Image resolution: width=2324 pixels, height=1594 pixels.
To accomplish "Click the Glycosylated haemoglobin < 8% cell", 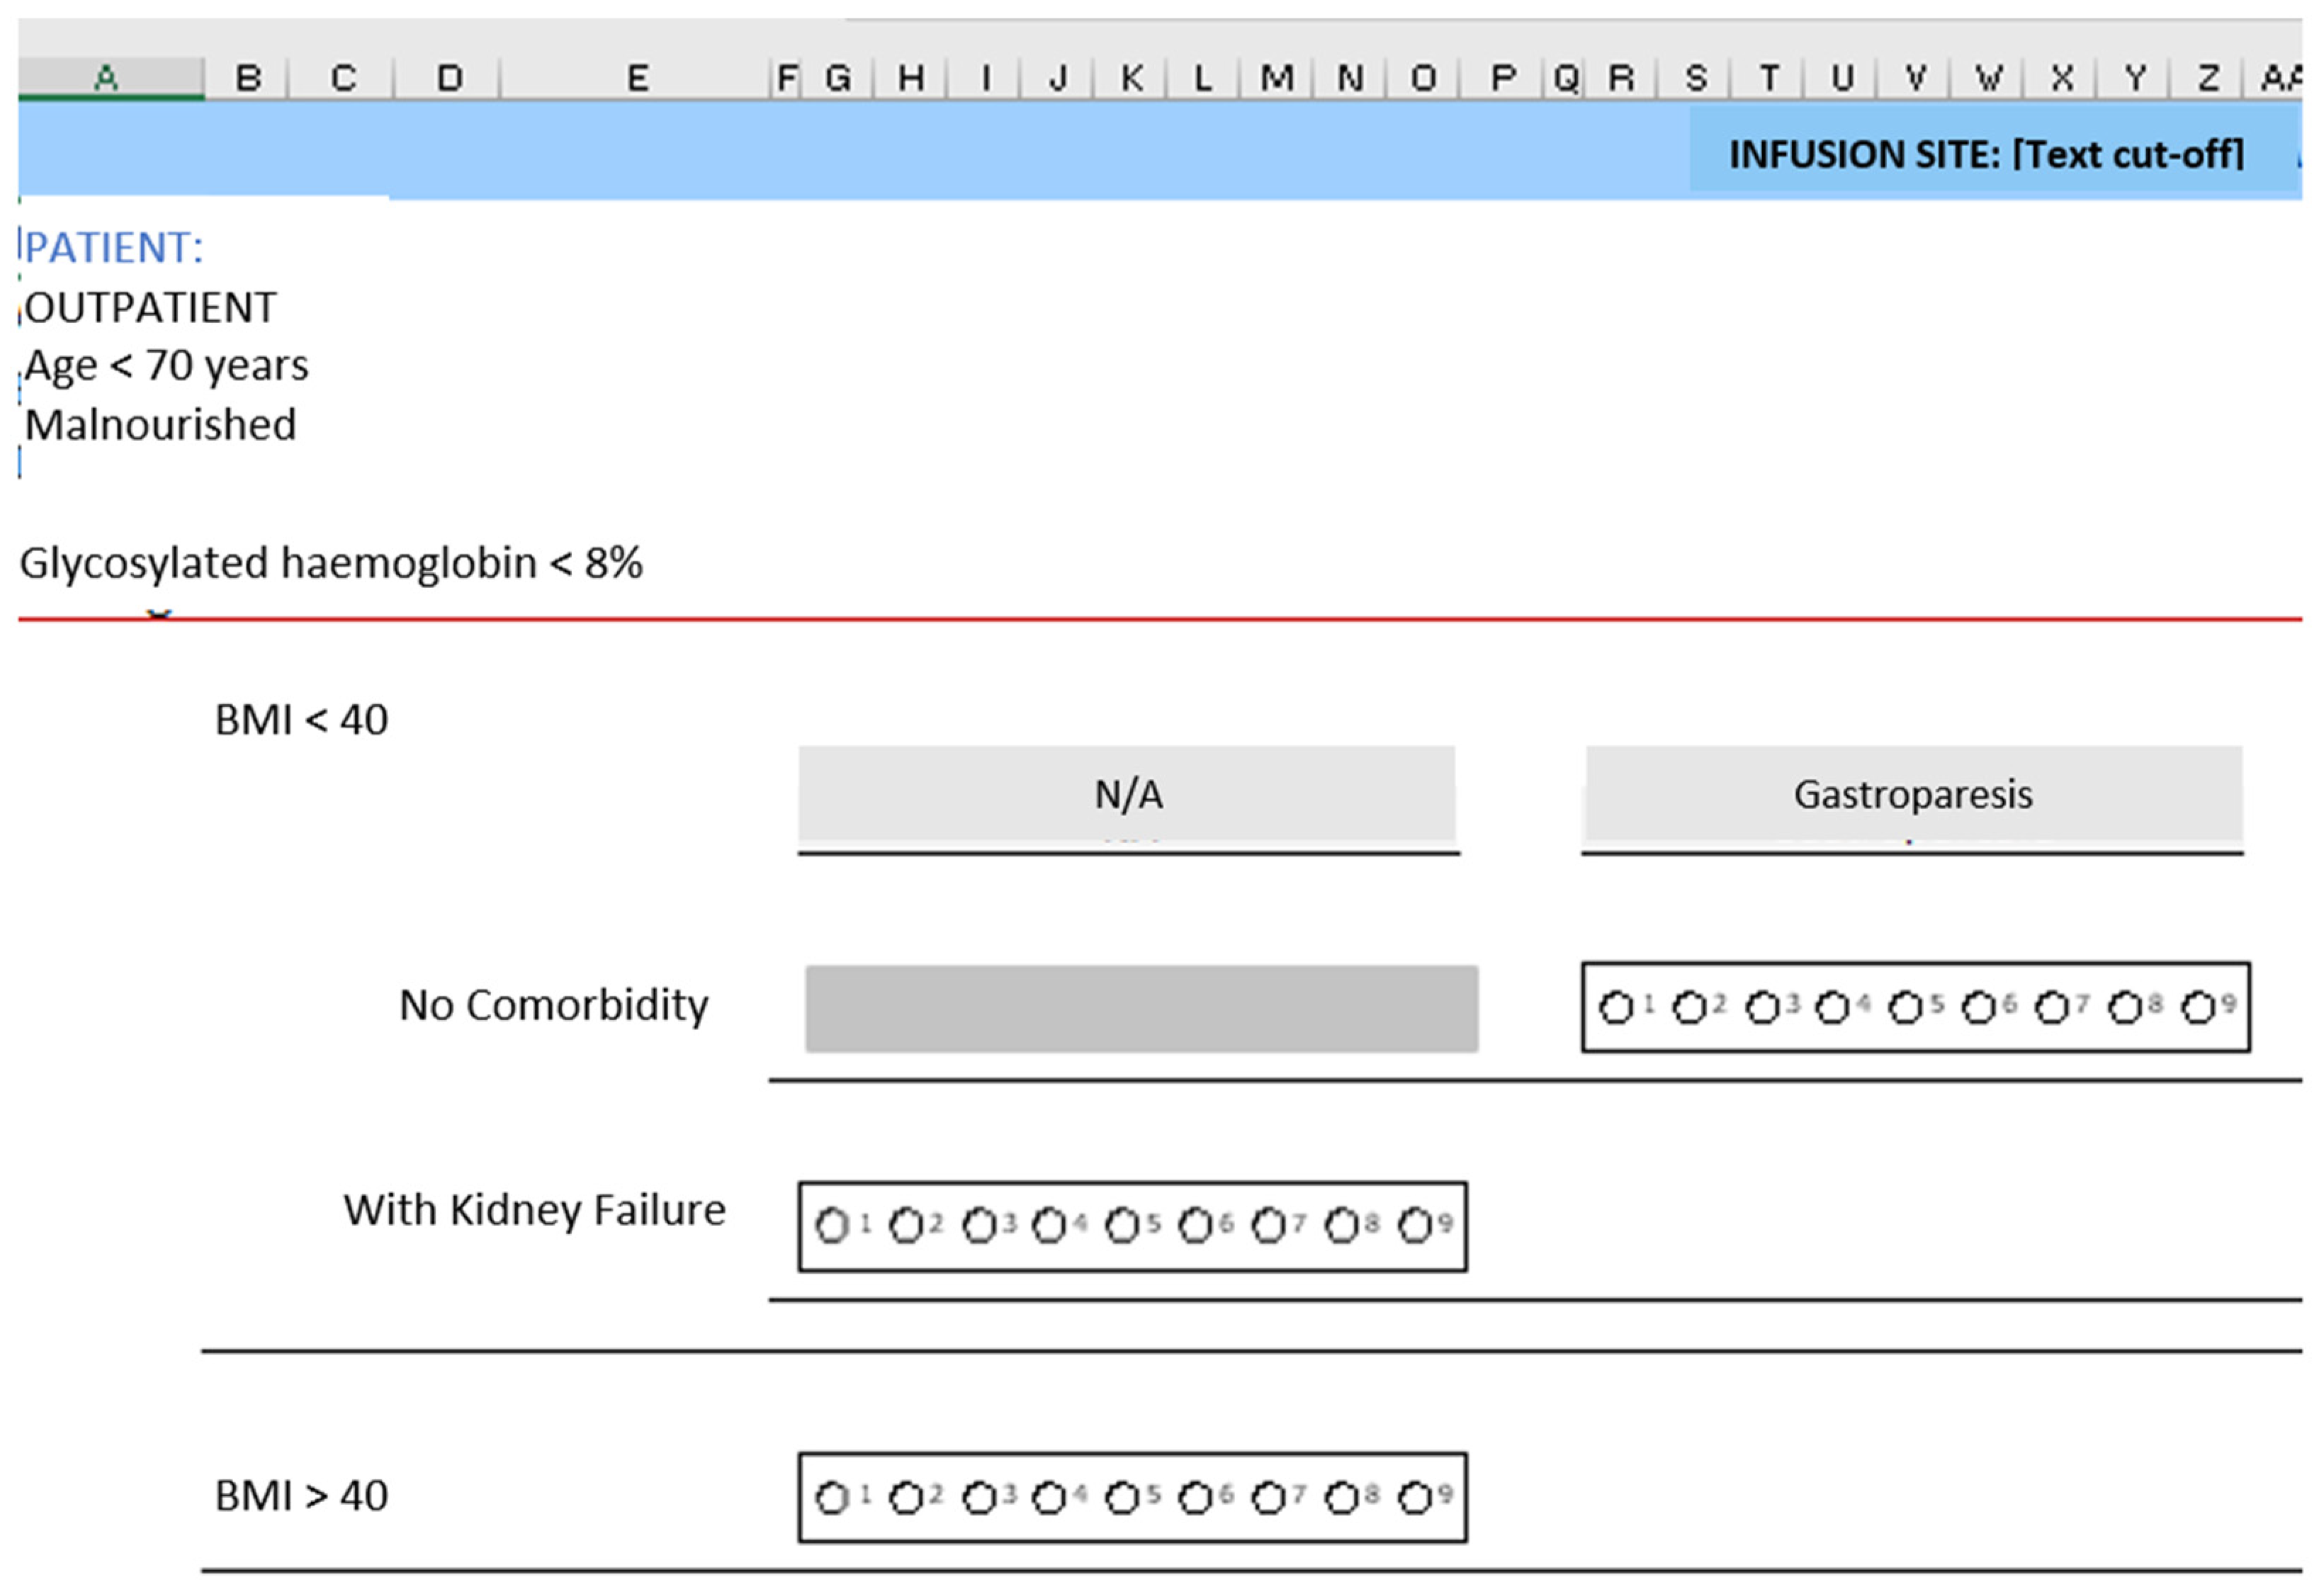I will [x=331, y=563].
